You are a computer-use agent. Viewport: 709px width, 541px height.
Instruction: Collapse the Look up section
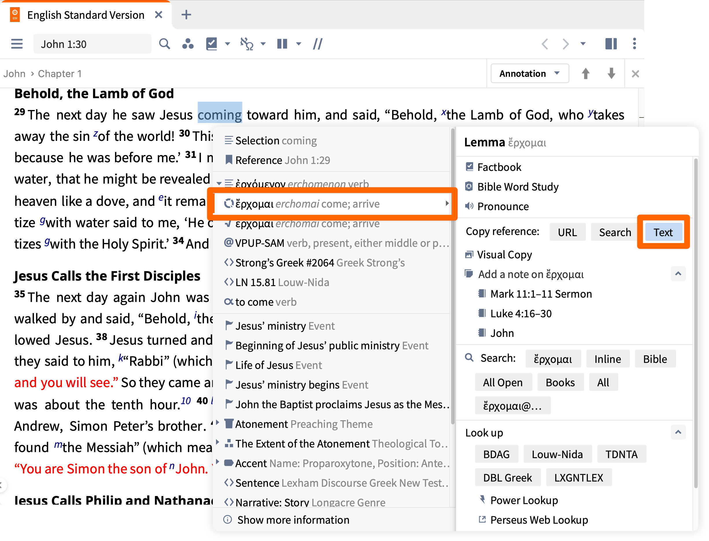(x=678, y=432)
